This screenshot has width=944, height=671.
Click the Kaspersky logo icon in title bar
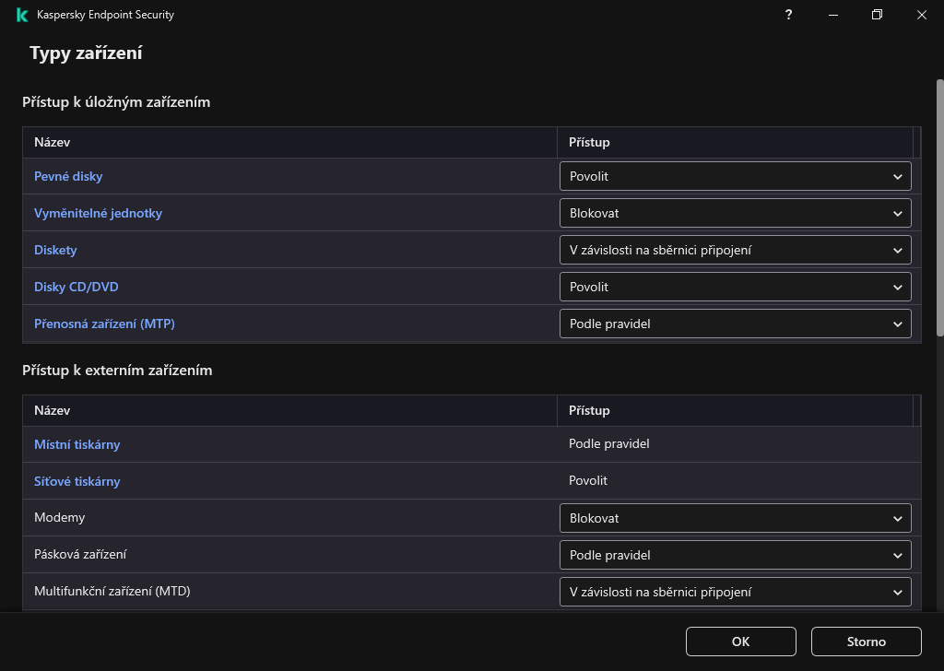21,15
